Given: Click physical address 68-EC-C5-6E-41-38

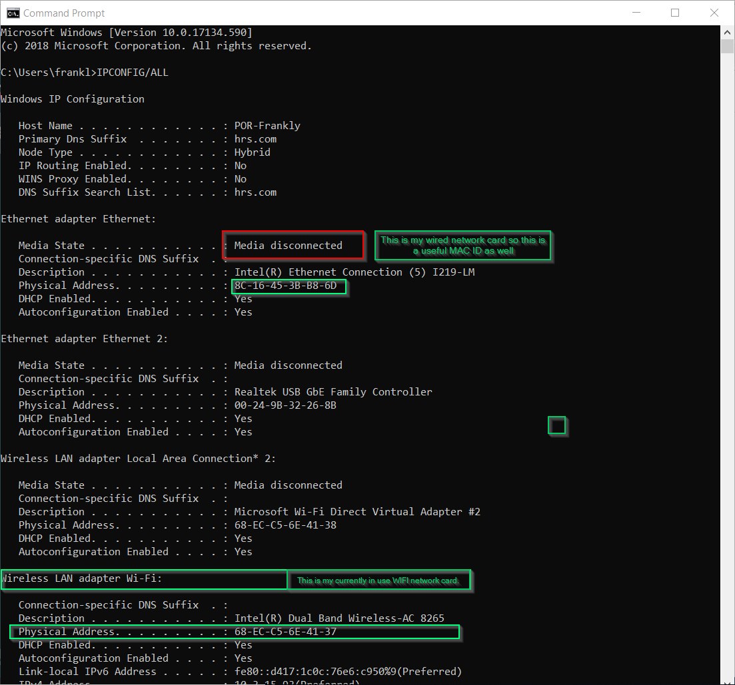Looking at the screenshot, I should (x=285, y=525).
